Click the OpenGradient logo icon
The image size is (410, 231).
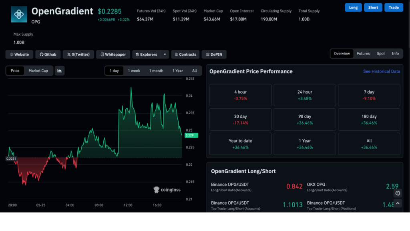point(19,14)
